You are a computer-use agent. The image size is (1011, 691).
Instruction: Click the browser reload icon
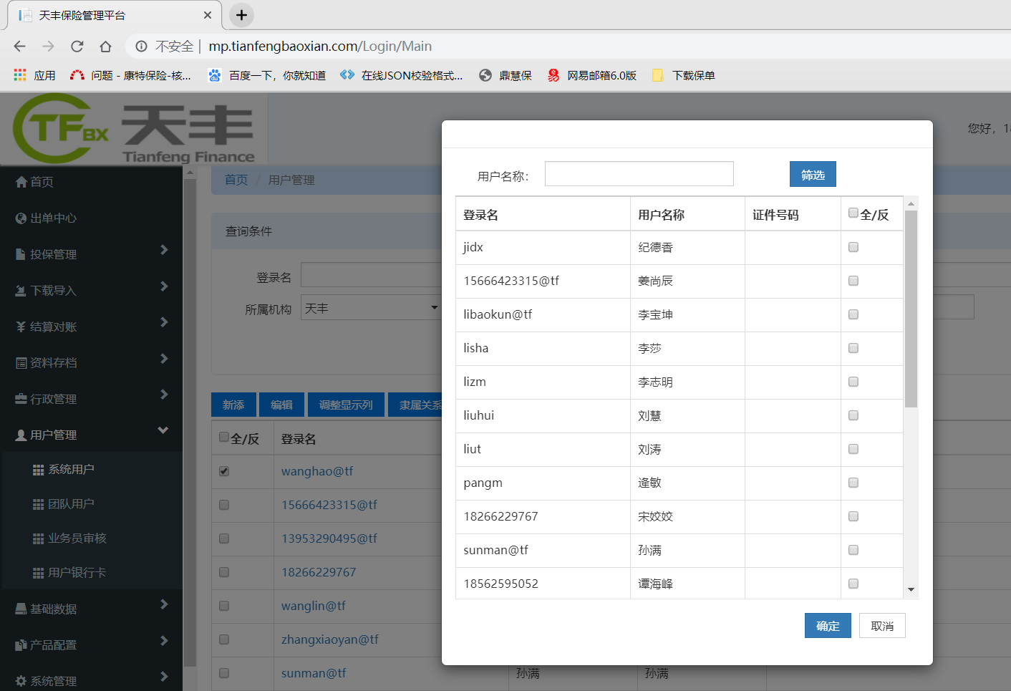[x=77, y=47]
